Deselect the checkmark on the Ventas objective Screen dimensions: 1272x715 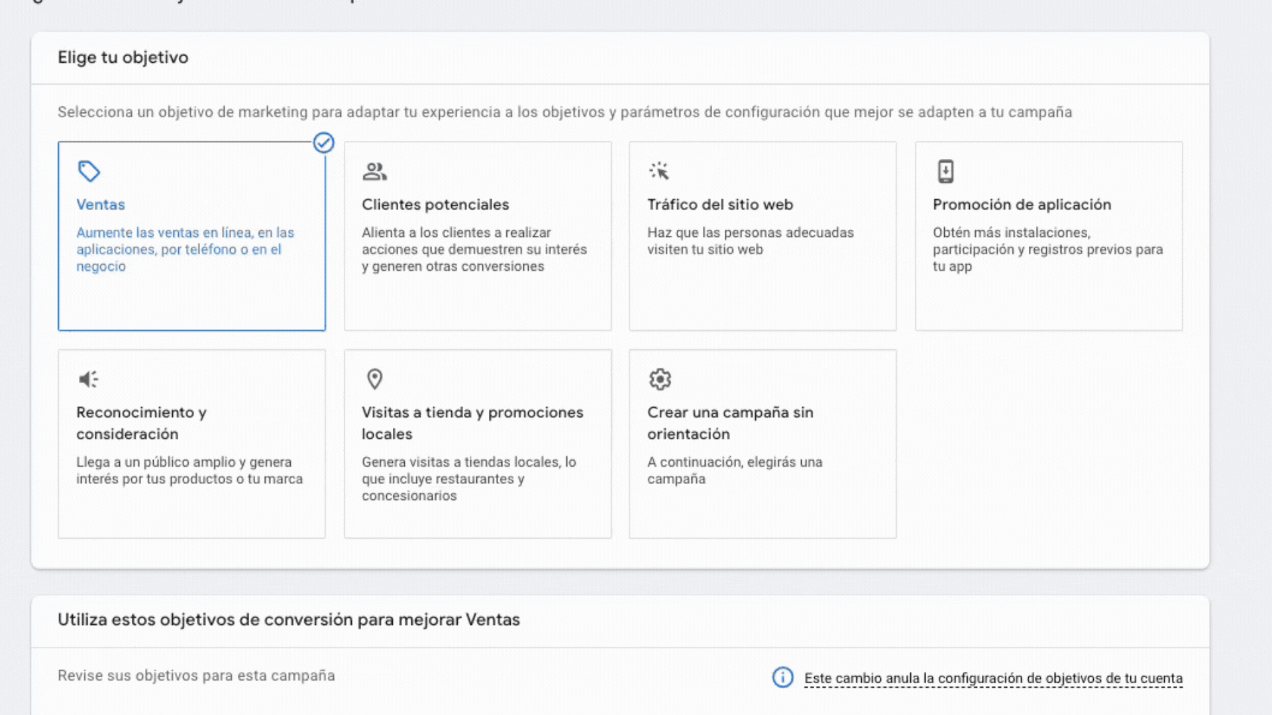click(323, 142)
